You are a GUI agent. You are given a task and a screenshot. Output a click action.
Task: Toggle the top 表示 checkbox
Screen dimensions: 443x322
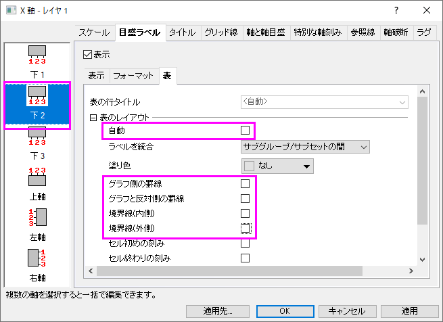tap(87, 54)
